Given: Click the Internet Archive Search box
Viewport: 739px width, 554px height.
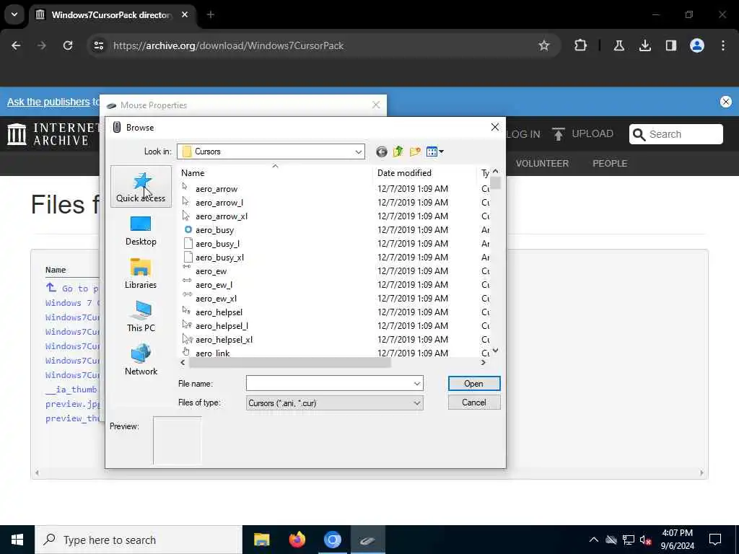Looking at the screenshot, I should tap(675, 134).
